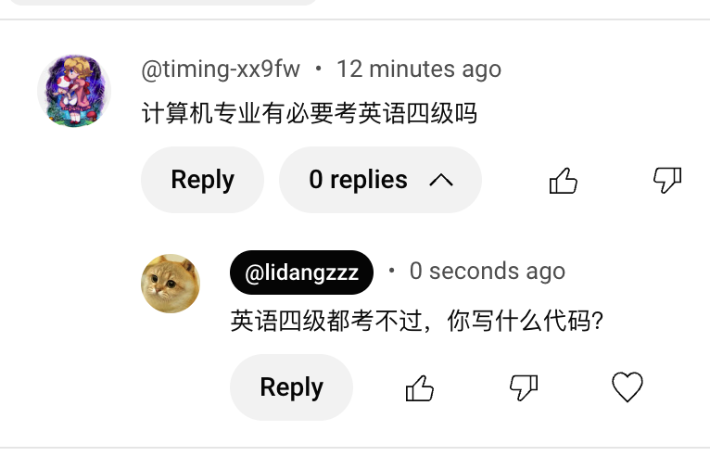710x456 pixels.
Task: Open the cat avatar of @lidangzzz
Action: coord(171,284)
